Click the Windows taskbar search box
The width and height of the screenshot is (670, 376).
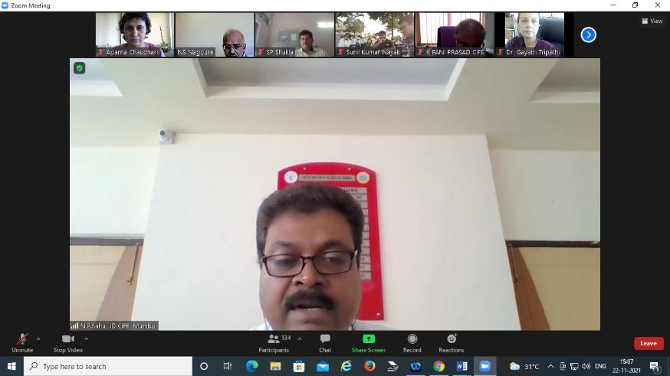pyautogui.click(x=107, y=366)
